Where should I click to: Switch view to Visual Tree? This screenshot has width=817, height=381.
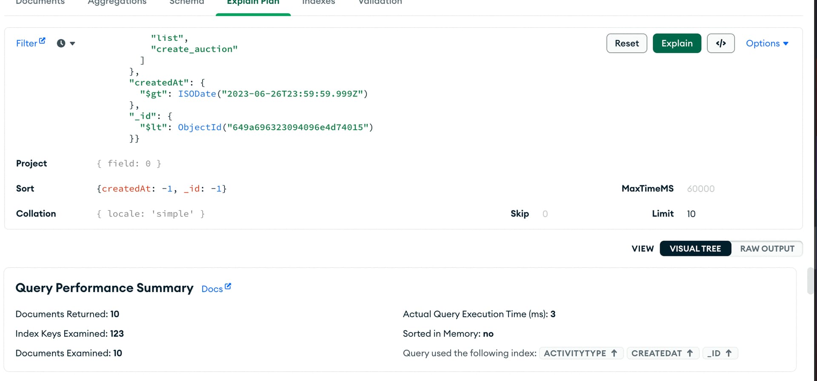click(x=695, y=249)
